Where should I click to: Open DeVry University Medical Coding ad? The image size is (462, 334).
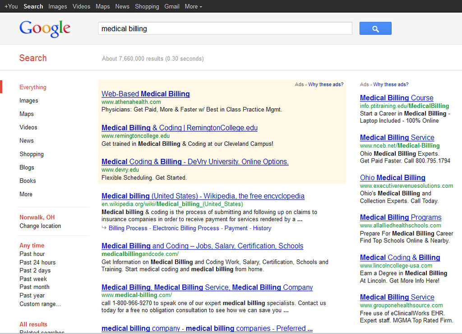tap(195, 162)
